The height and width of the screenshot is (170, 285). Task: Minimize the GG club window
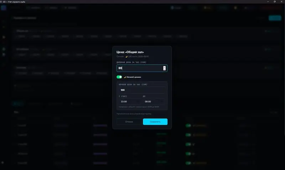pyautogui.click(x=268, y=2)
